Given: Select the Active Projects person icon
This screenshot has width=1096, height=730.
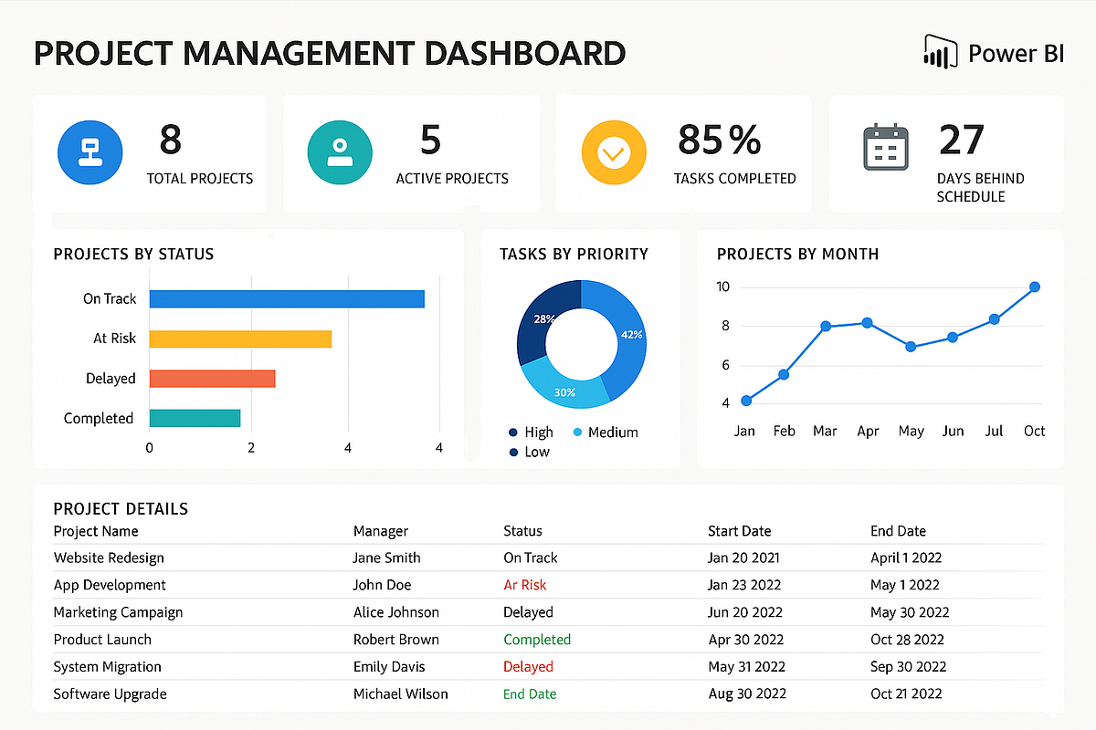Looking at the screenshot, I should (x=340, y=151).
